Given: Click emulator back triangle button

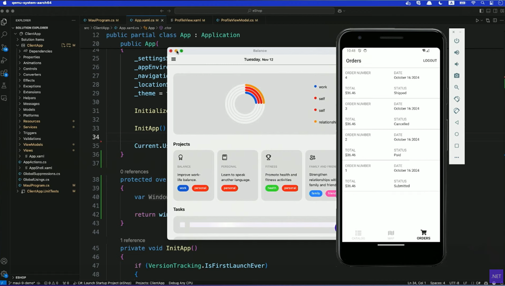Looking at the screenshot, I should coord(456,123).
